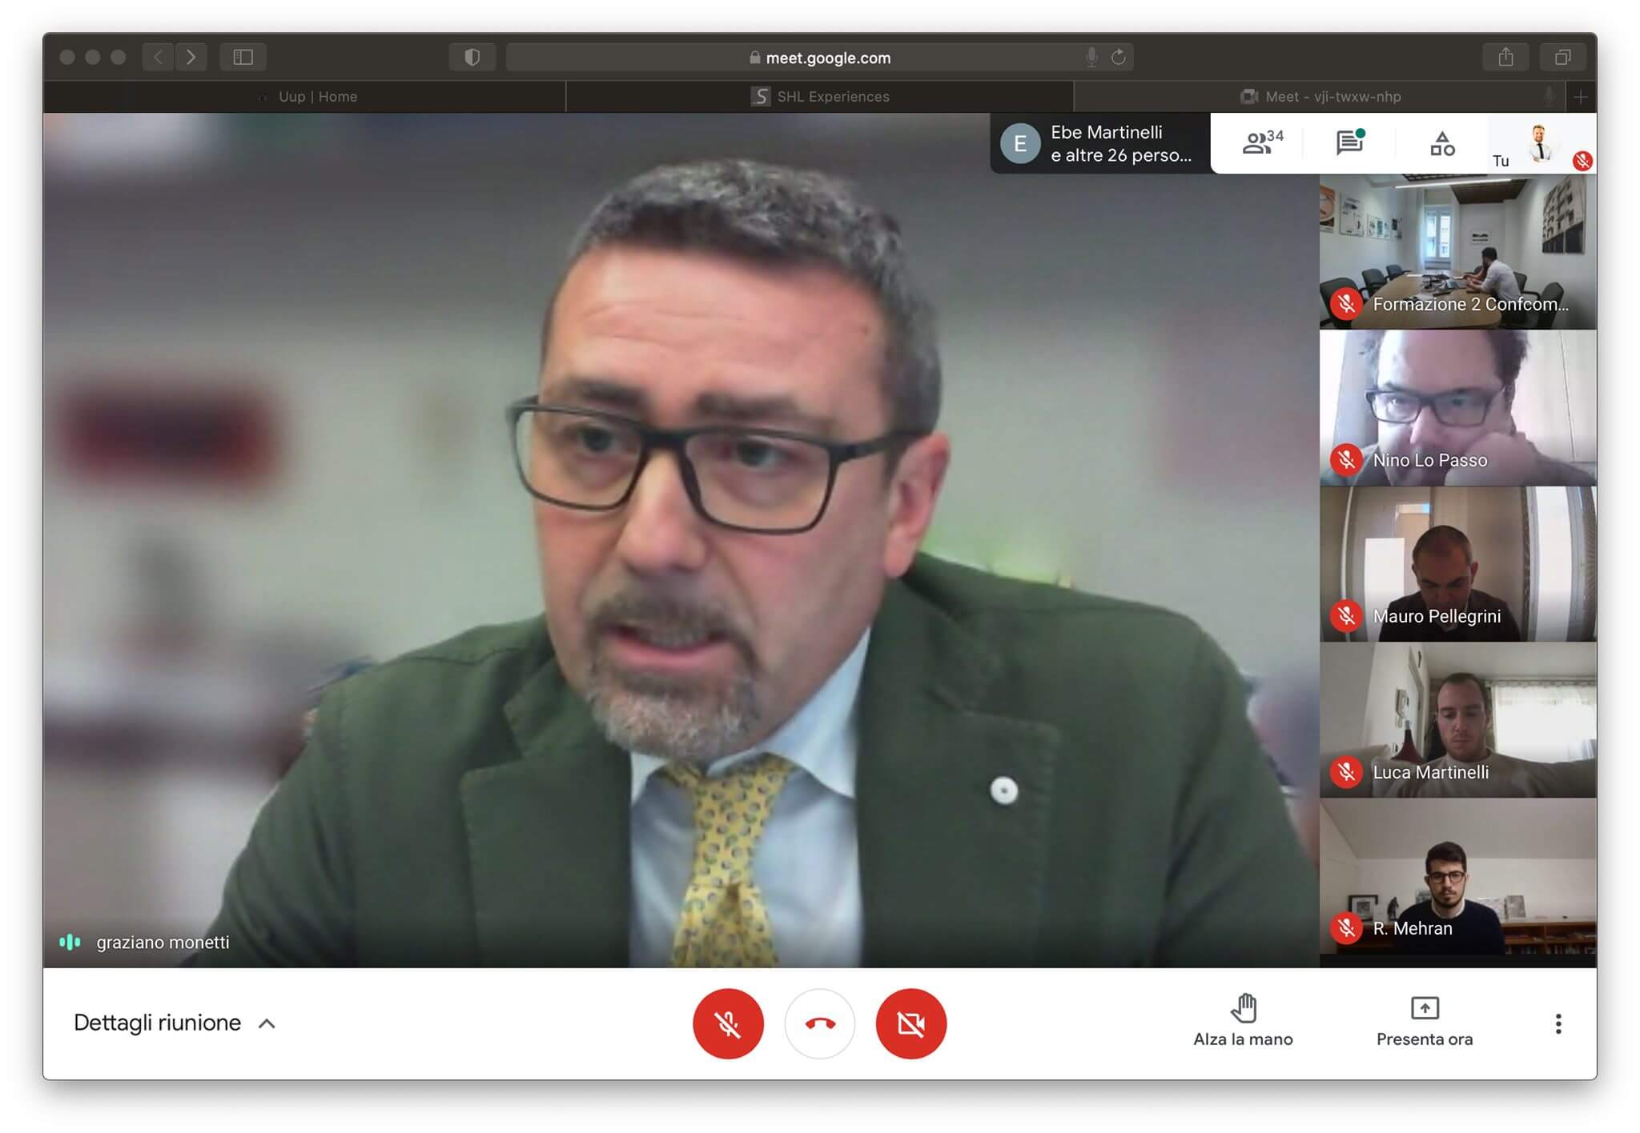The height and width of the screenshot is (1133, 1640).
Task: Click the Safari privacy shield icon
Action: (x=472, y=58)
